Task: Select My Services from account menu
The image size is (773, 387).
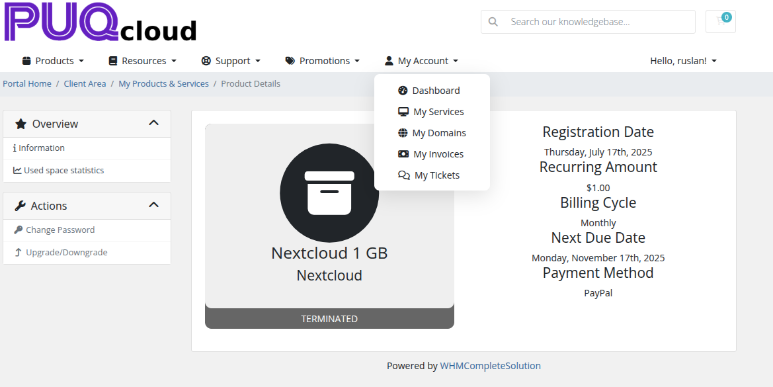Action: [438, 112]
